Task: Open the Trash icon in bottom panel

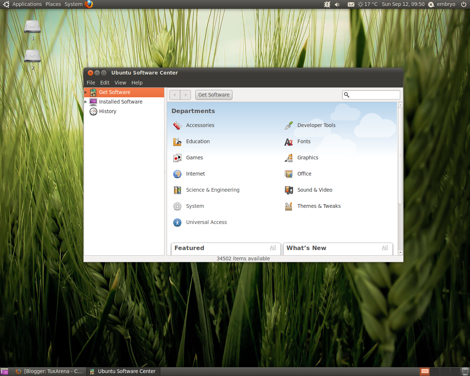Action: [x=465, y=372]
